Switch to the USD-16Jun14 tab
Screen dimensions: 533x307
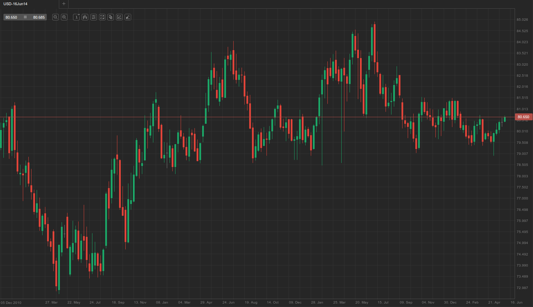tap(16, 4)
